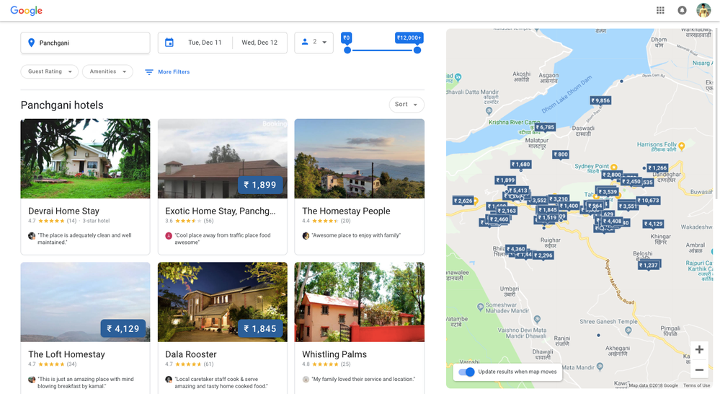Open the guests count selector
Image resolution: width=720 pixels, height=394 pixels.
pos(314,43)
